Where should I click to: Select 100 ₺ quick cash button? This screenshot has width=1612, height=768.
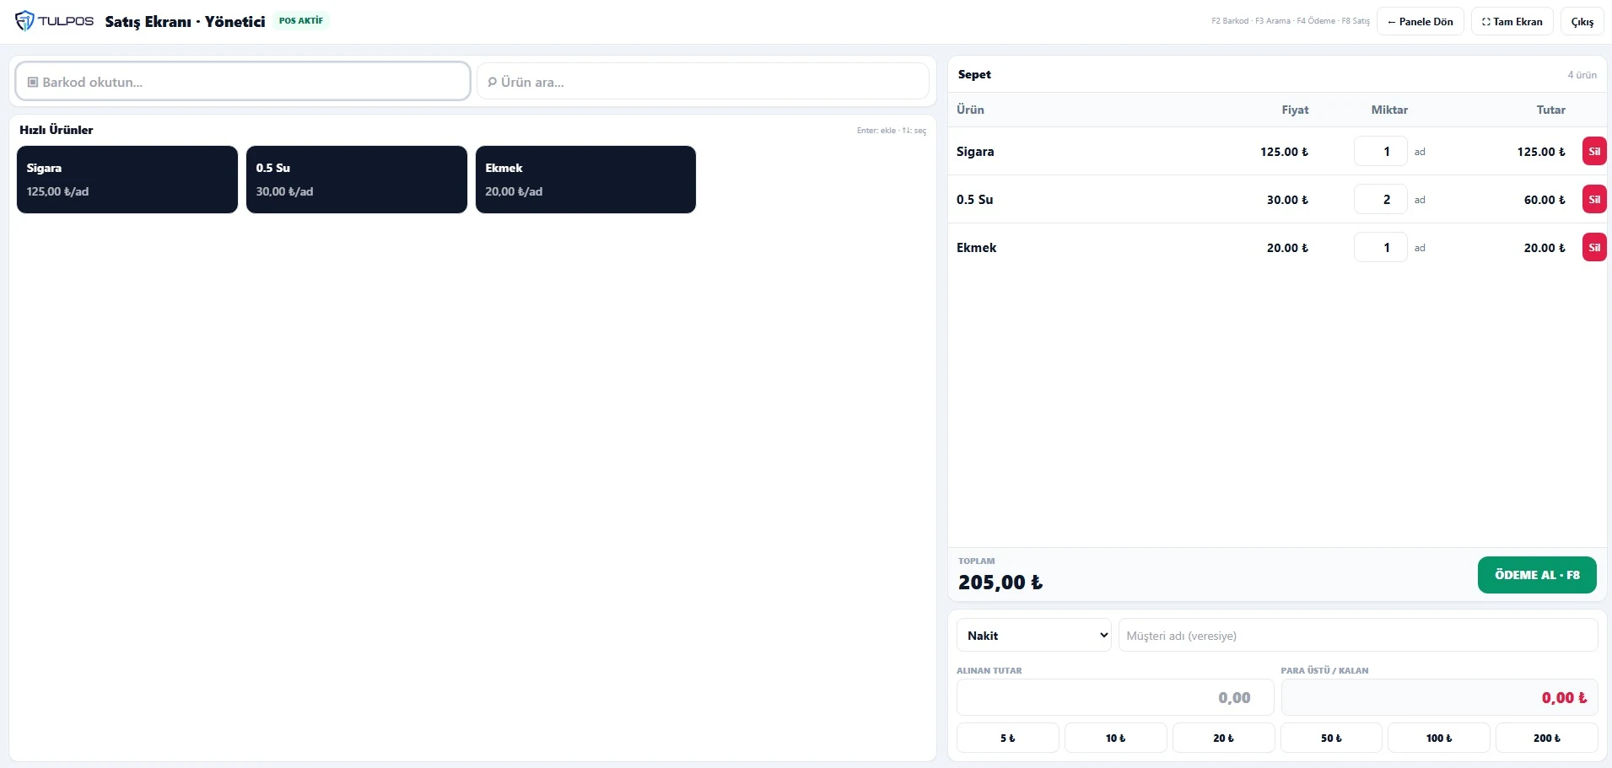pos(1439,738)
